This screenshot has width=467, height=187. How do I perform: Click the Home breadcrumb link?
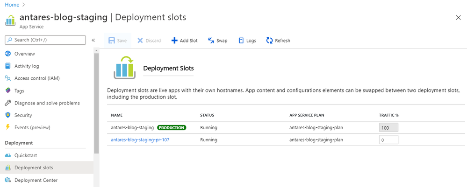point(12,5)
